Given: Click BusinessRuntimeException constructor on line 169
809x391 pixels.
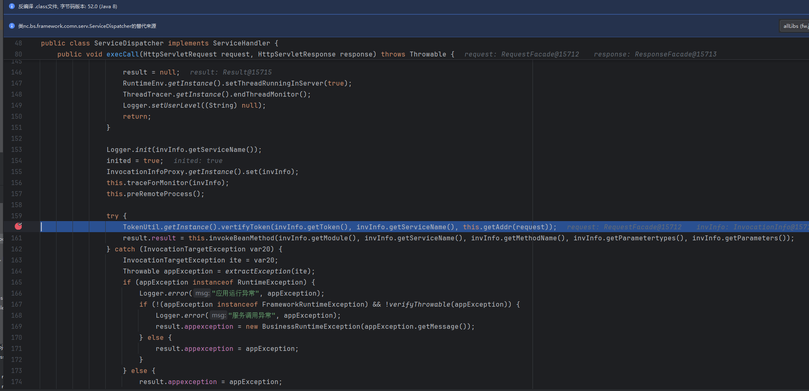Looking at the screenshot, I should click(x=311, y=326).
